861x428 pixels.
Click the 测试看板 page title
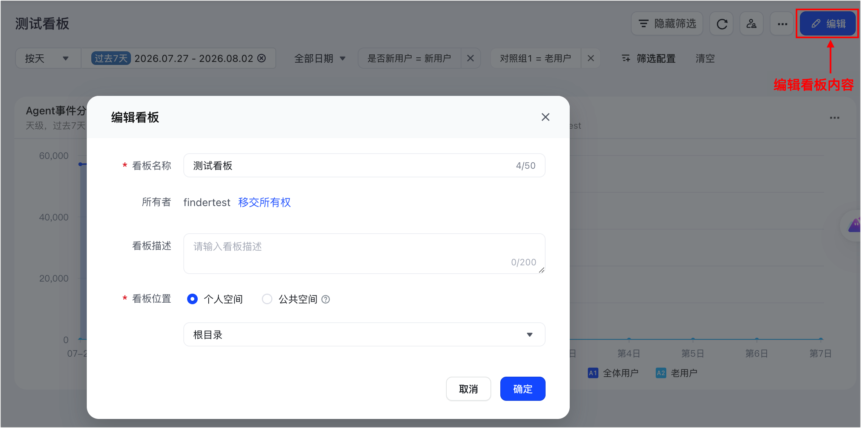pyautogui.click(x=42, y=24)
